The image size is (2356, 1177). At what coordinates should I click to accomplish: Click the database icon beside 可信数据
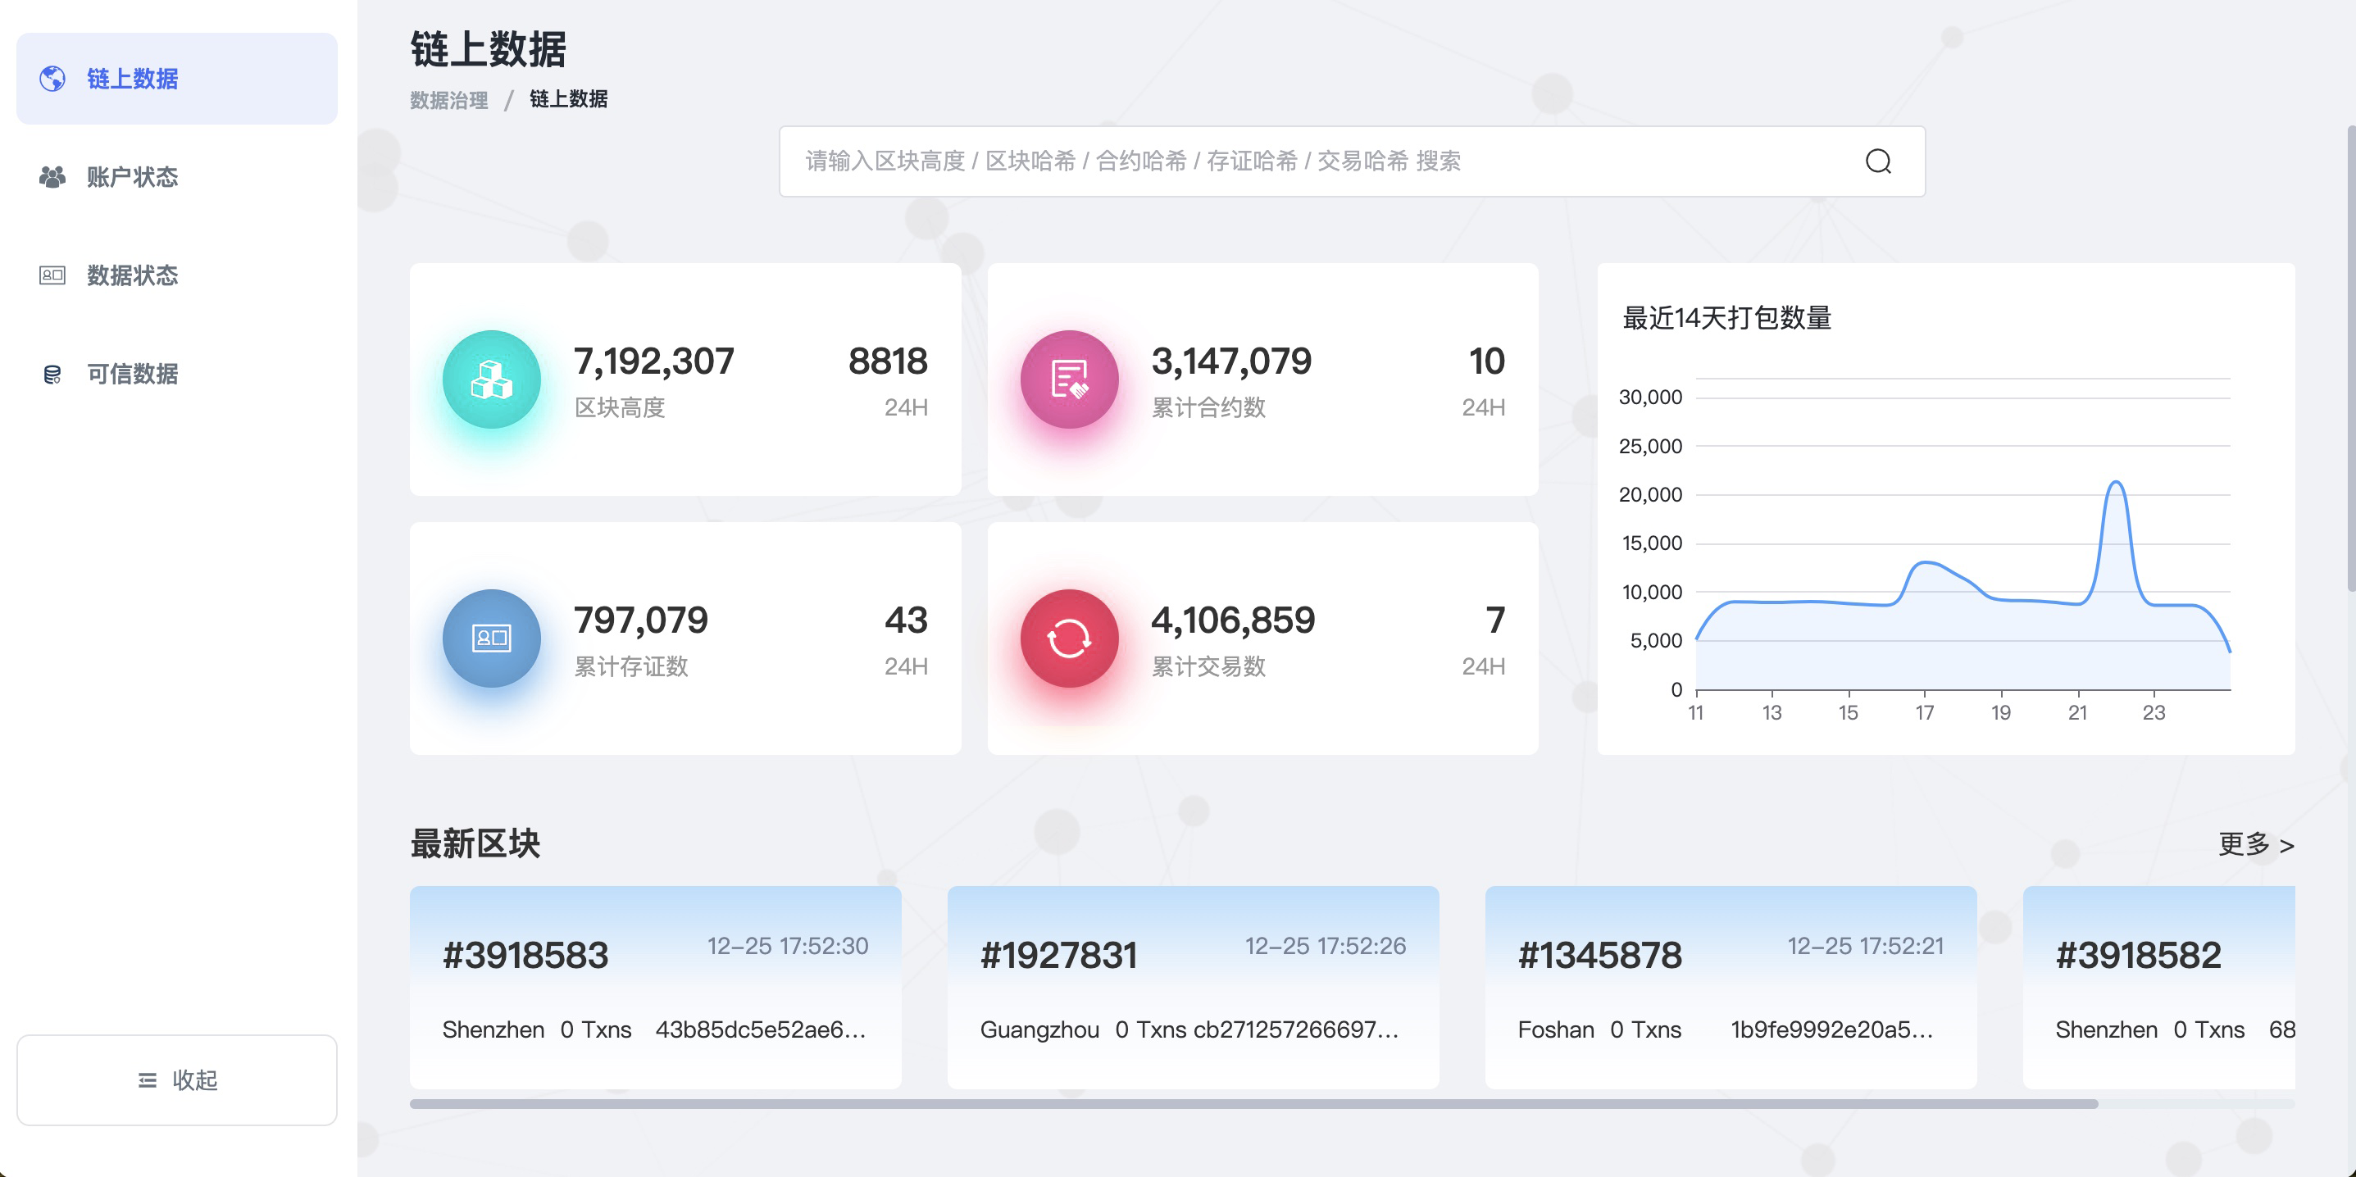coord(52,374)
